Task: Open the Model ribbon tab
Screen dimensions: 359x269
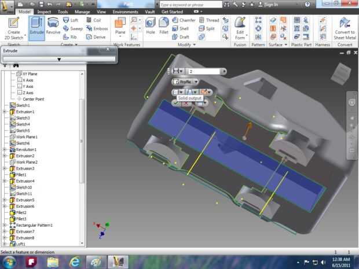Action: click(24, 12)
